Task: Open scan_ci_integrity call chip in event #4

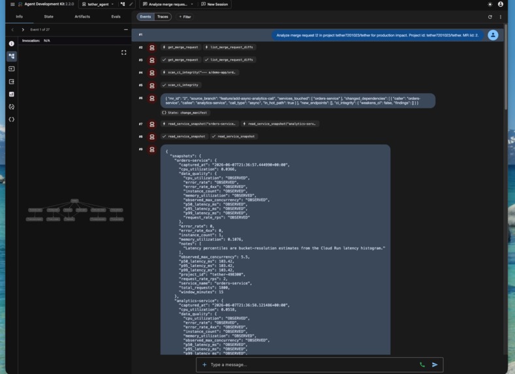Action: pos(200,72)
